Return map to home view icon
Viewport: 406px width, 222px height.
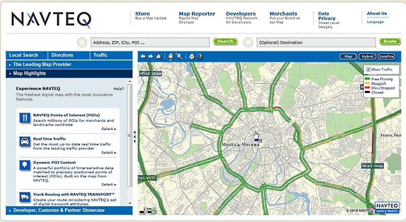click(159, 56)
